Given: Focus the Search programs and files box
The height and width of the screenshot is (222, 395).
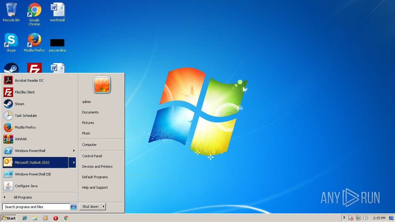Looking at the screenshot, I should [x=36, y=207].
